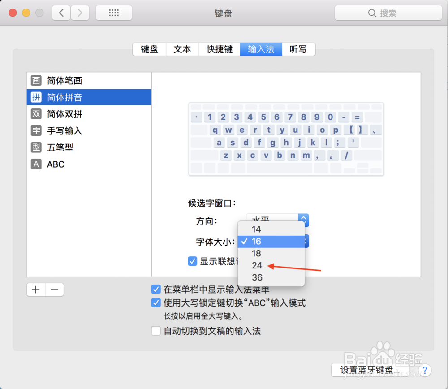This screenshot has height=389, width=448.
Task: Select the 简体笔画 input source icon
Action: (x=36, y=81)
